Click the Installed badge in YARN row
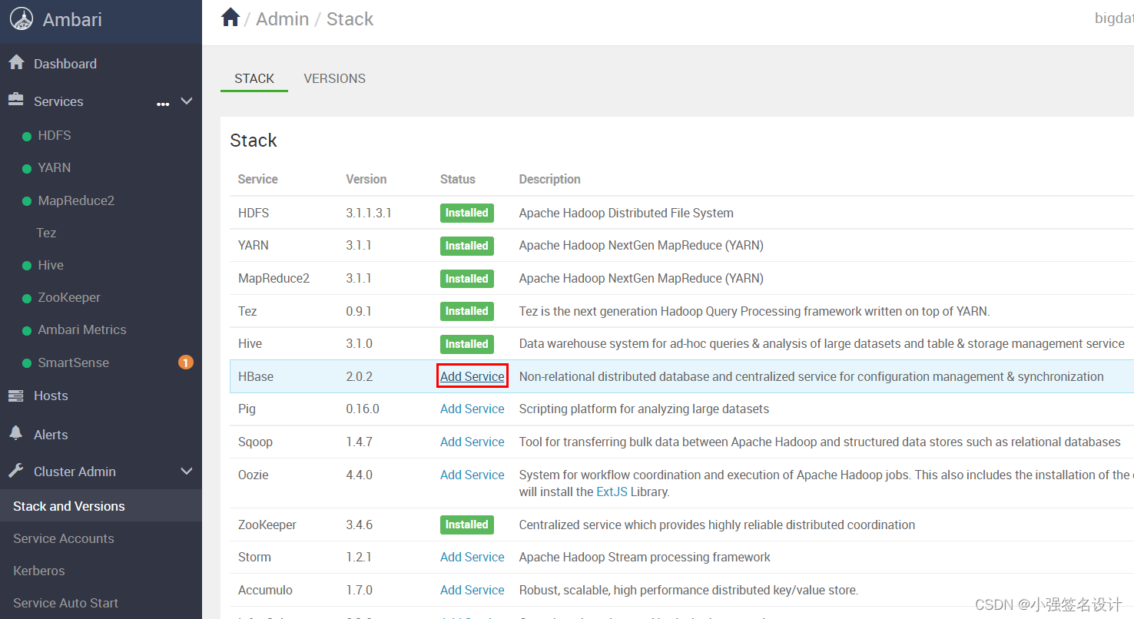Screen dimensions: 1134x619 tap(467, 246)
